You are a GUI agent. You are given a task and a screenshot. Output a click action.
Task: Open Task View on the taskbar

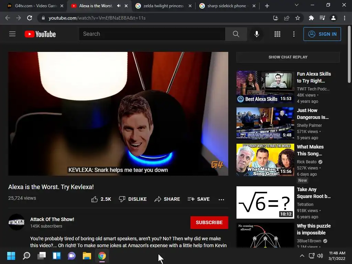(x=42, y=256)
